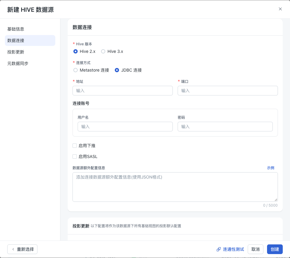The height and width of the screenshot is (258, 290).
Task: Run the 连通性测试 connectivity test
Action: (x=230, y=249)
